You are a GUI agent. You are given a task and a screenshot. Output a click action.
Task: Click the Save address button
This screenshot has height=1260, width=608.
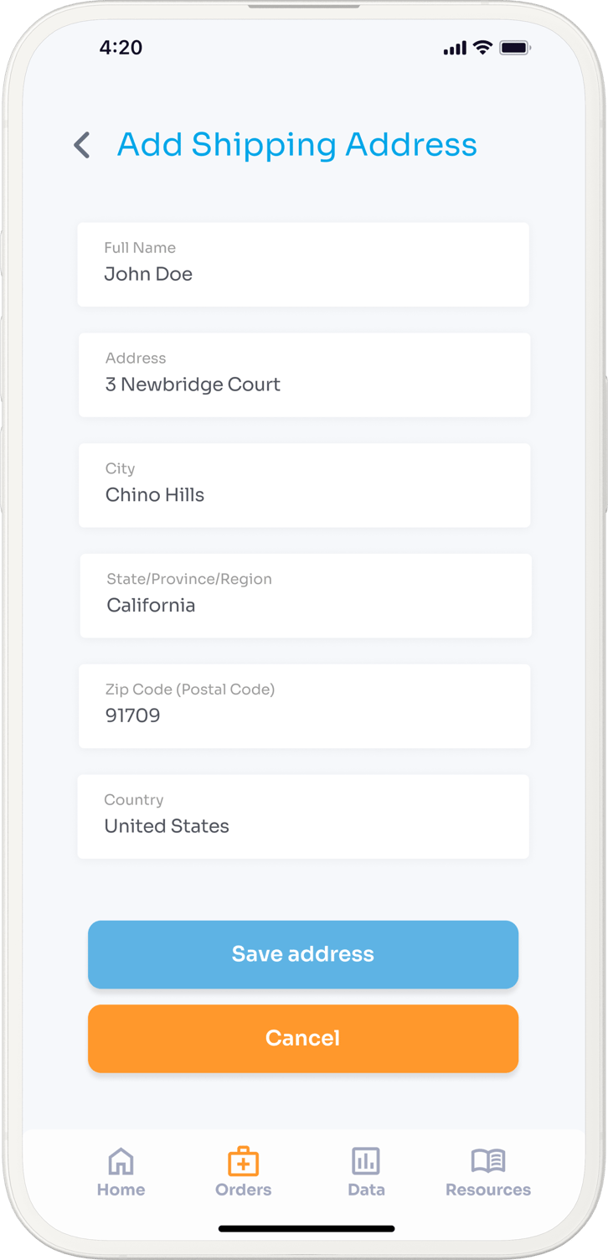pyautogui.click(x=303, y=954)
